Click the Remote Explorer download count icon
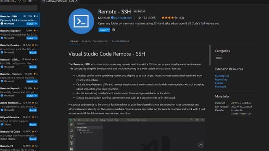Viewport: 269px width, 151px height. coord(27,31)
